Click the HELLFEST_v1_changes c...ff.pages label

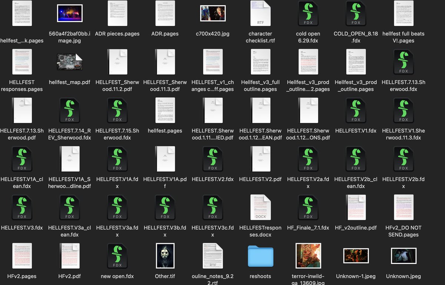(x=213, y=85)
